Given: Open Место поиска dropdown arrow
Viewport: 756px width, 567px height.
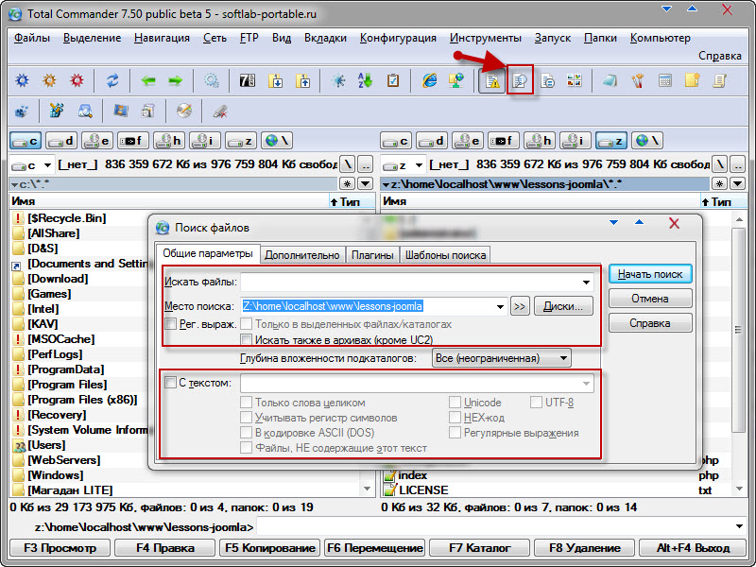Looking at the screenshot, I should (501, 306).
